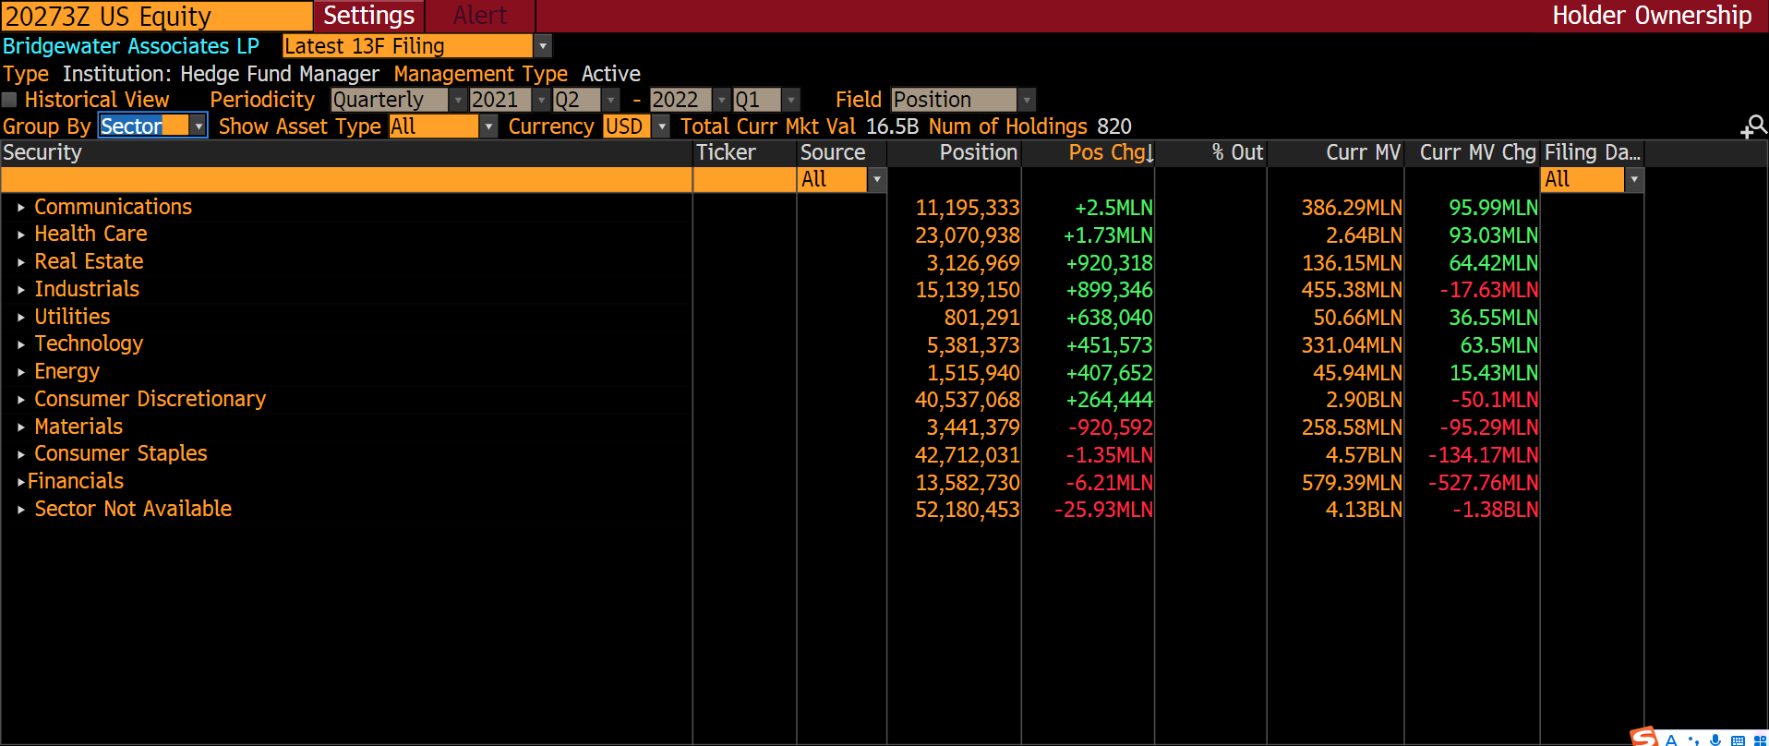This screenshot has height=746, width=1769.
Task: Select Real Estate market value 136.15MLN
Action: pyautogui.click(x=1353, y=263)
